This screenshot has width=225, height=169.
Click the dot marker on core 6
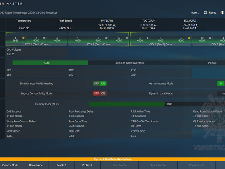tap(127, 38)
